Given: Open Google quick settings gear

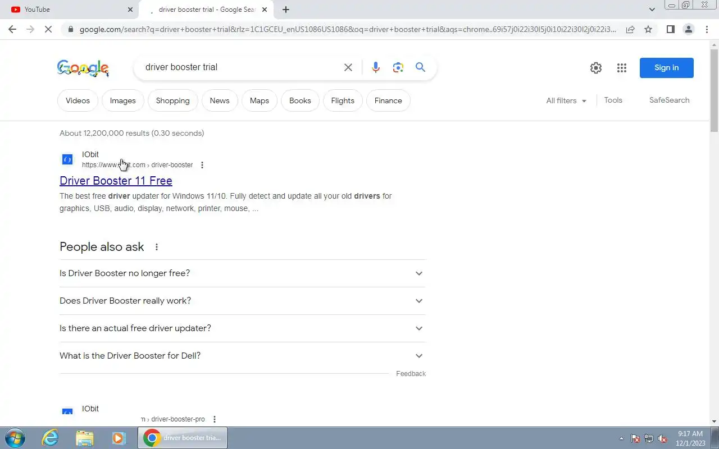Looking at the screenshot, I should [x=596, y=68].
